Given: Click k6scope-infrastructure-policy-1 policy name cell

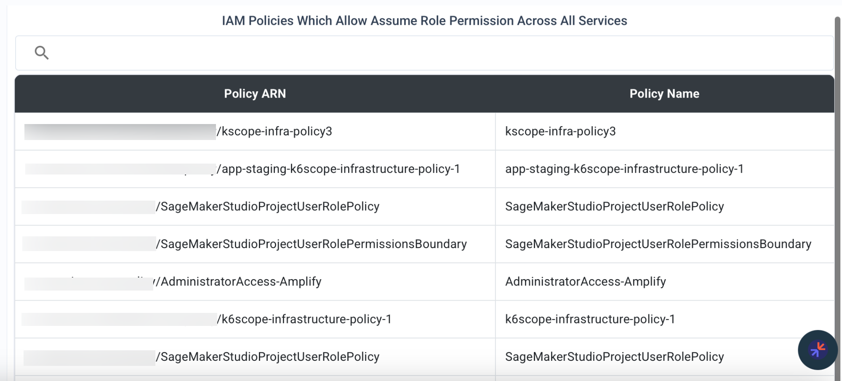Looking at the screenshot, I should click(665, 319).
